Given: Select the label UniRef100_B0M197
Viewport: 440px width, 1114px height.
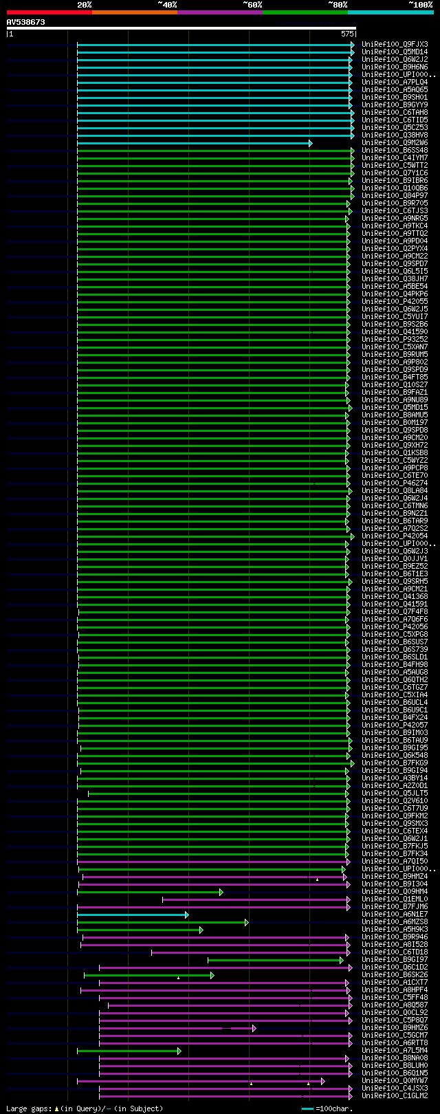Looking at the screenshot, I should (395, 423).
